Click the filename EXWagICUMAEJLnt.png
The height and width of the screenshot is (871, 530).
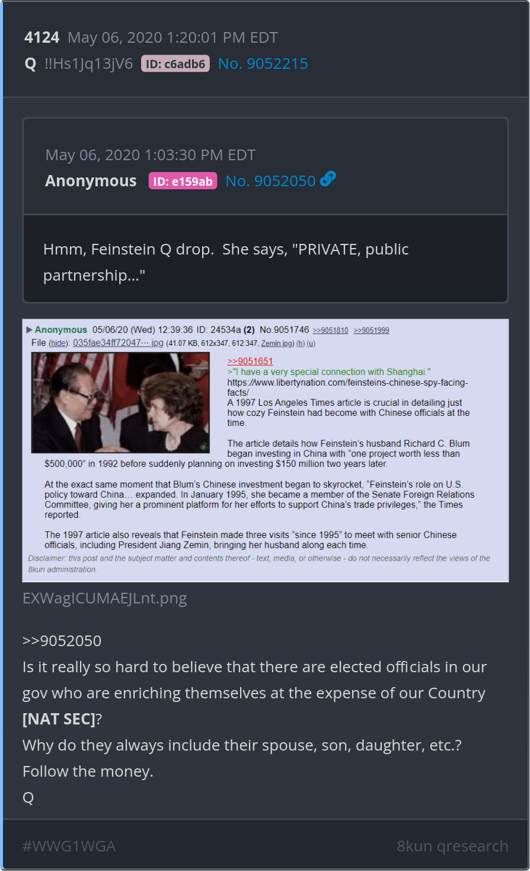(x=105, y=598)
